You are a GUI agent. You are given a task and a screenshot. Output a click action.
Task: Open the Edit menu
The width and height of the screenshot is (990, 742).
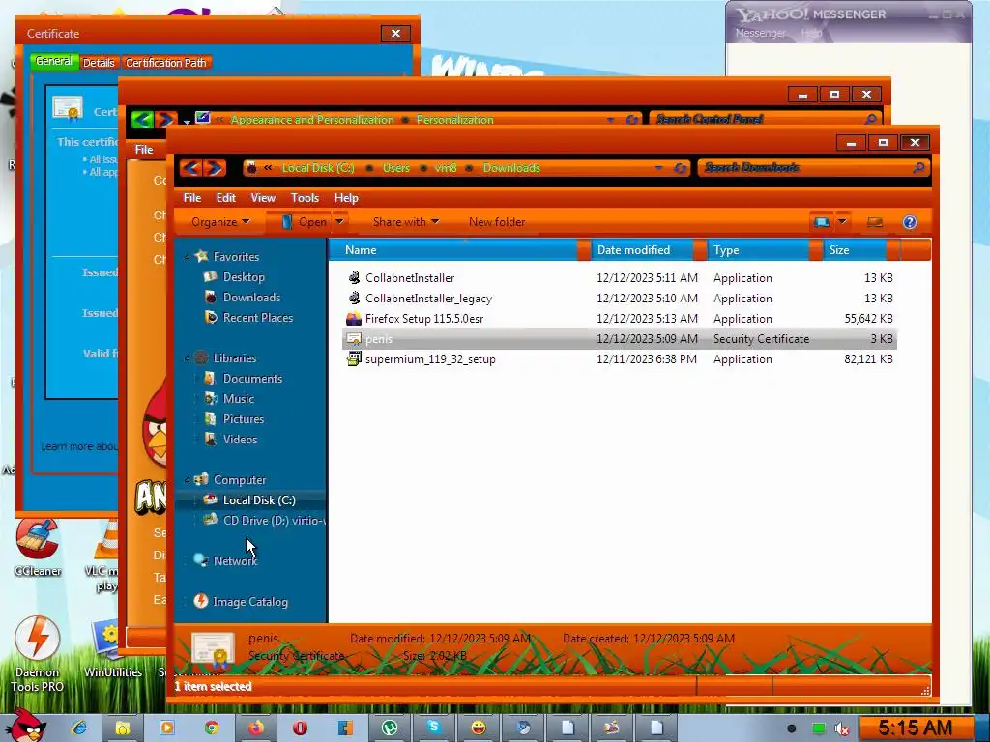225,197
